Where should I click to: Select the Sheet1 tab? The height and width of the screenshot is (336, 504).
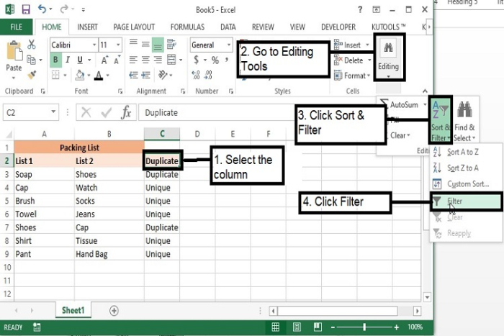(x=73, y=310)
